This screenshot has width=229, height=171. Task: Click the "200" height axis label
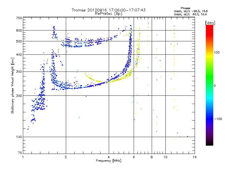(19, 96)
